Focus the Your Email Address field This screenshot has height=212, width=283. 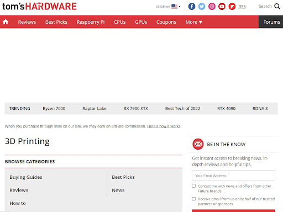pos(233,176)
